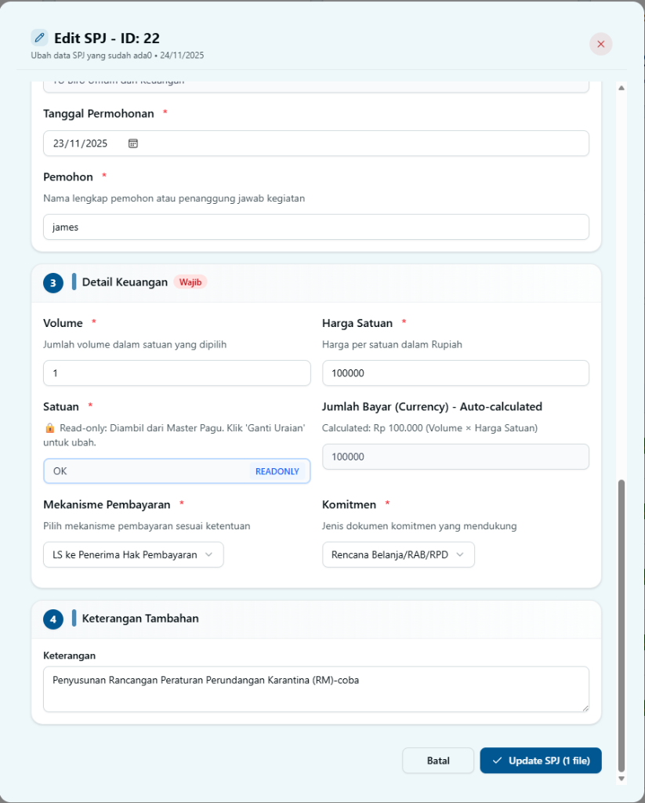Click the step 3 Detail Keuangan badge
Viewport: 645px width, 803px height.
pyautogui.click(x=53, y=283)
